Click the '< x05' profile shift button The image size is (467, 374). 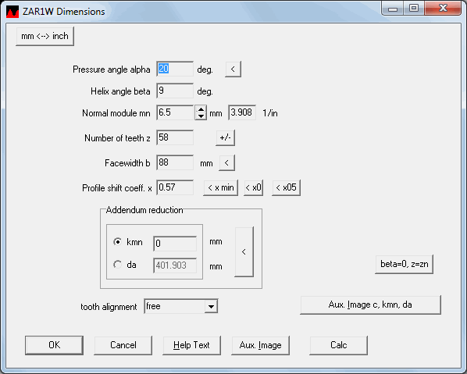click(287, 187)
